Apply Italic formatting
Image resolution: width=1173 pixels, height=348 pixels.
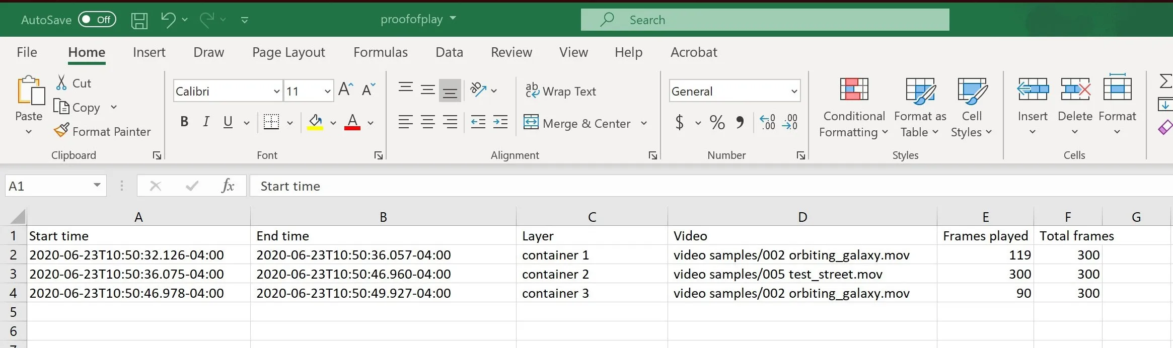[206, 122]
